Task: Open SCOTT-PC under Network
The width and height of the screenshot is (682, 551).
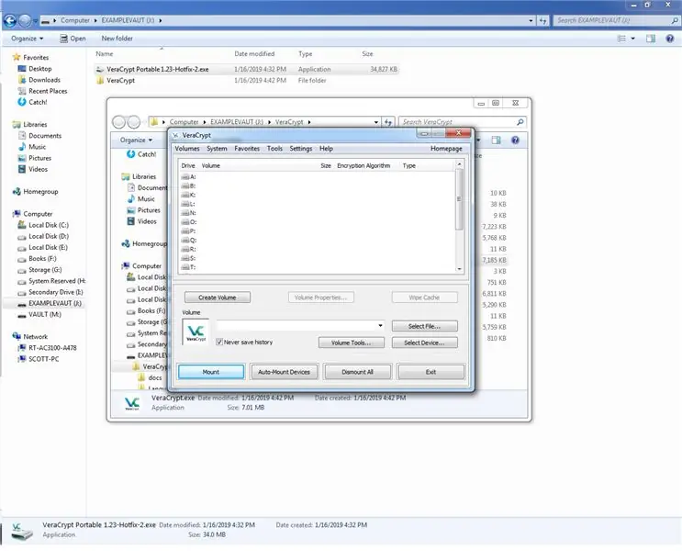Action: click(x=43, y=359)
